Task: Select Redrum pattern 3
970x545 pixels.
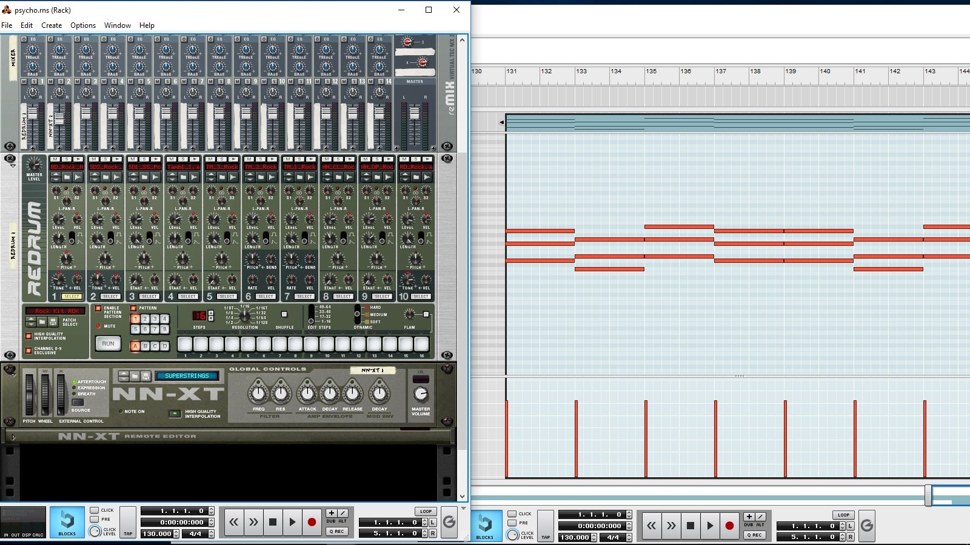Action: (x=155, y=319)
